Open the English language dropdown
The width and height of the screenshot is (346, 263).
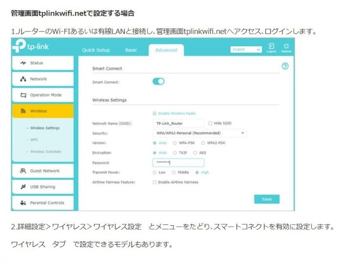coord(246,49)
